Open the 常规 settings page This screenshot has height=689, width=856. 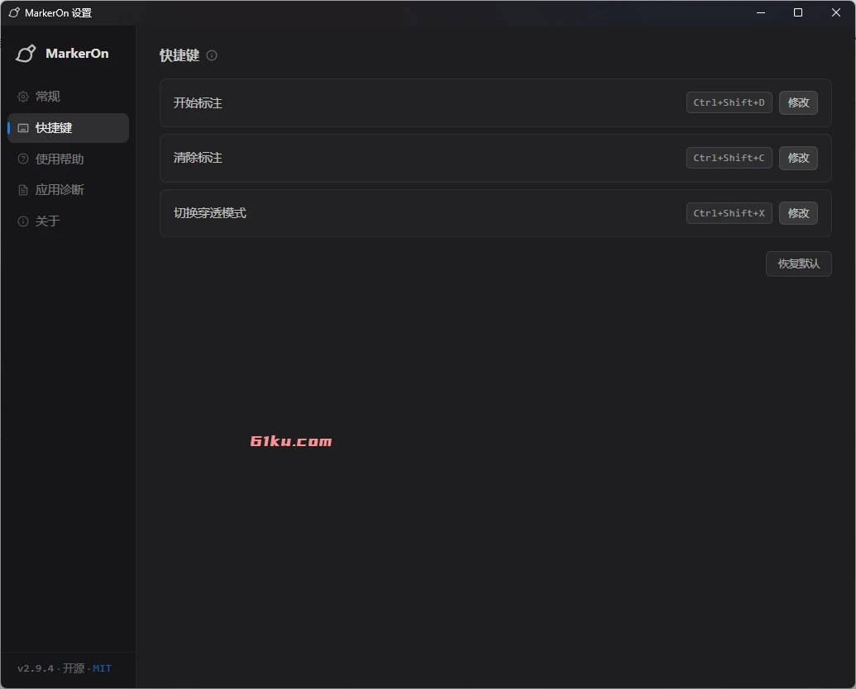click(x=69, y=97)
